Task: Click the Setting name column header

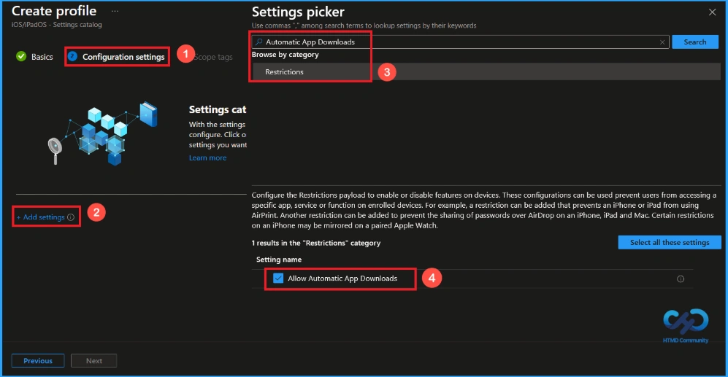Action: click(x=279, y=259)
